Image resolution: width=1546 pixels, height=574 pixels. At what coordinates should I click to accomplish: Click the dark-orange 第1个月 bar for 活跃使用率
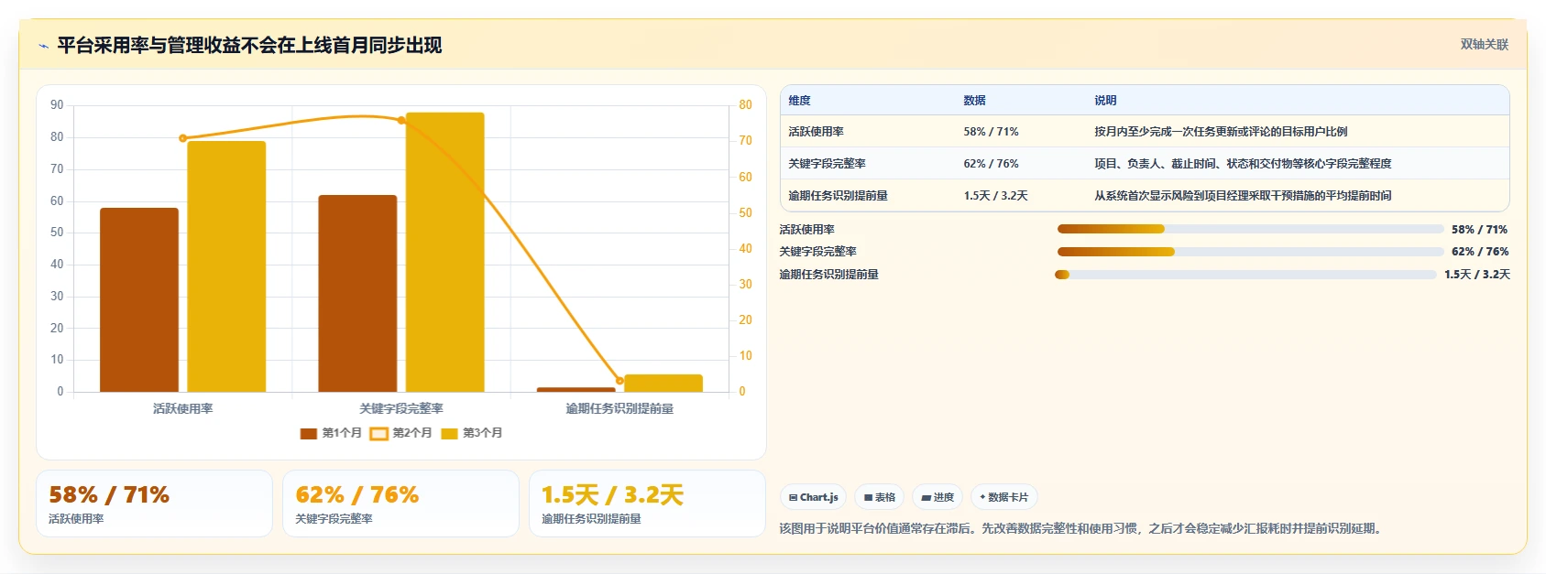click(139, 300)
